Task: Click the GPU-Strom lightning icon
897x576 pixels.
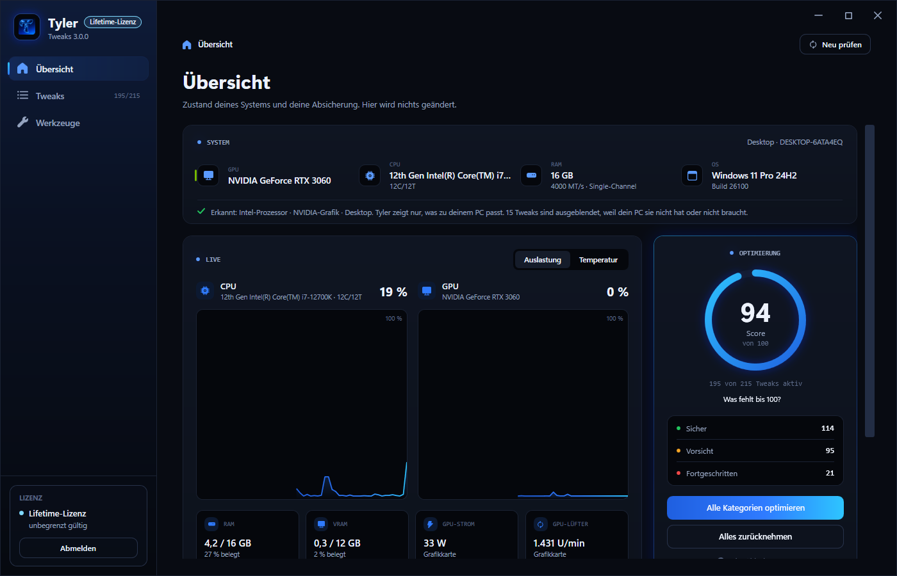Action: click(x=431, y=524)
